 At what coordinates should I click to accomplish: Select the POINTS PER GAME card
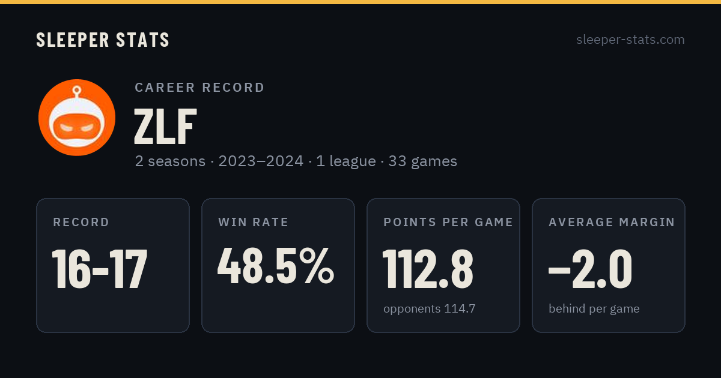click(443, 265)
